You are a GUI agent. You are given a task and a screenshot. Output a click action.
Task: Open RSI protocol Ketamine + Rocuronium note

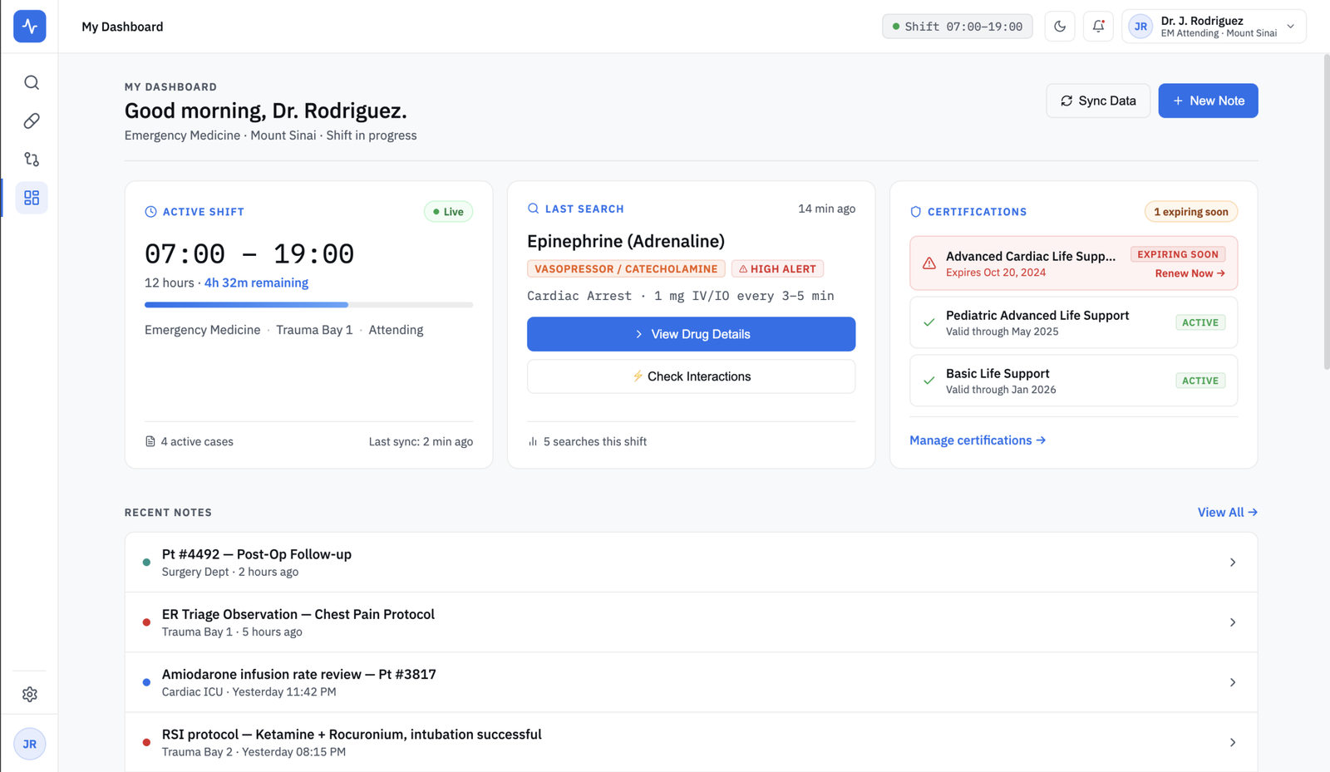point(691,742)
